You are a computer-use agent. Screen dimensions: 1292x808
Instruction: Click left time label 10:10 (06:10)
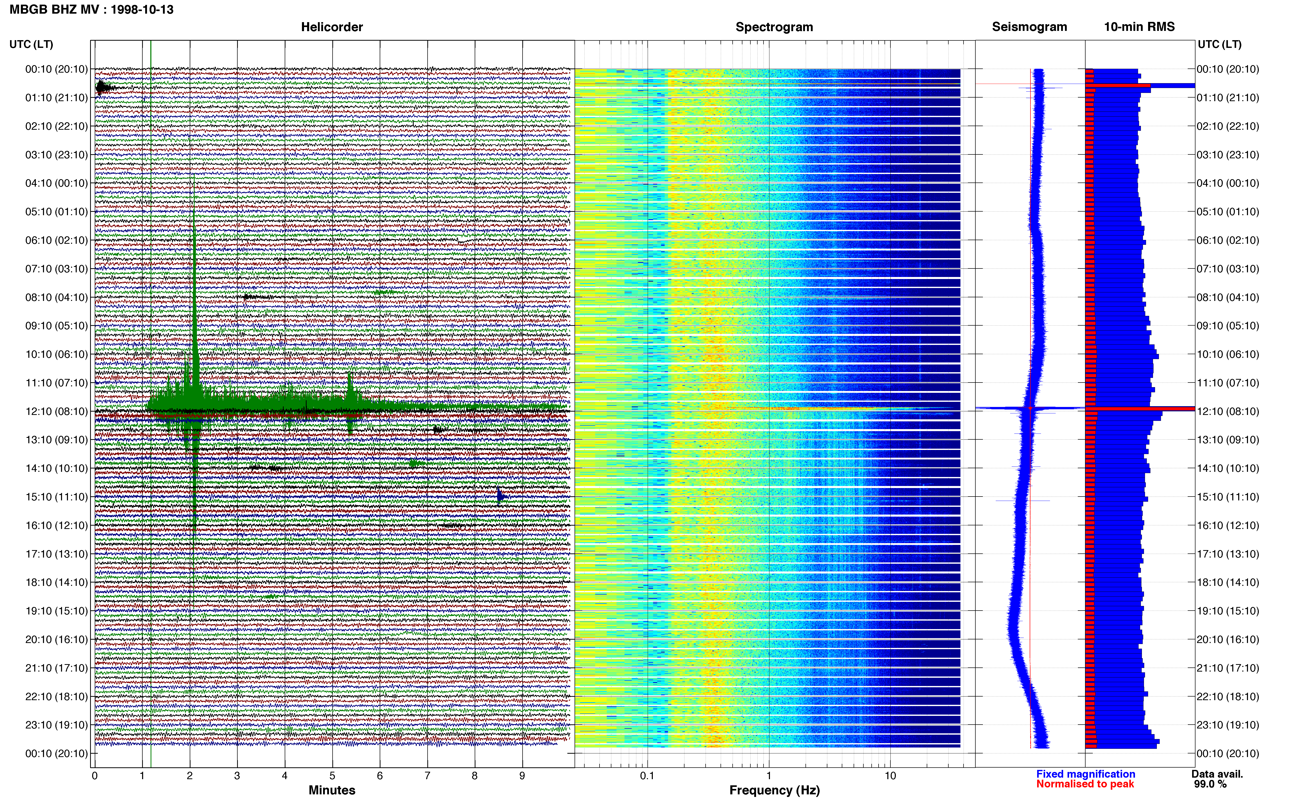(56, 354)
